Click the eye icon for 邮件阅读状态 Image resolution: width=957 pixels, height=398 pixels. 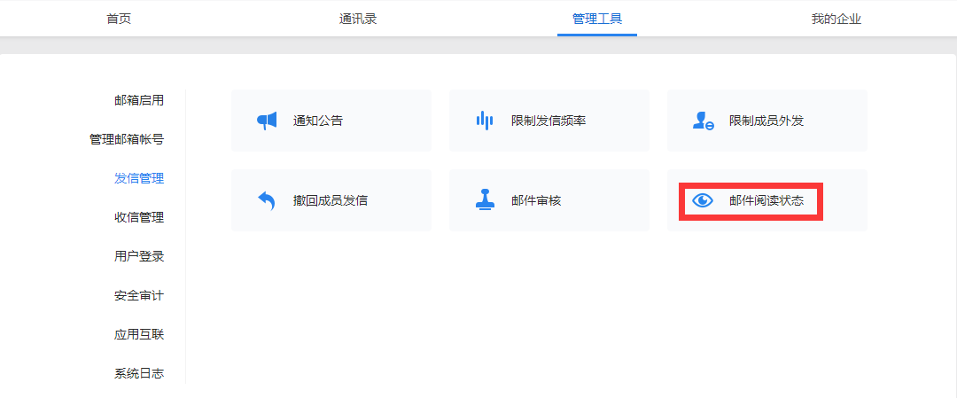[x=703, y=200]
